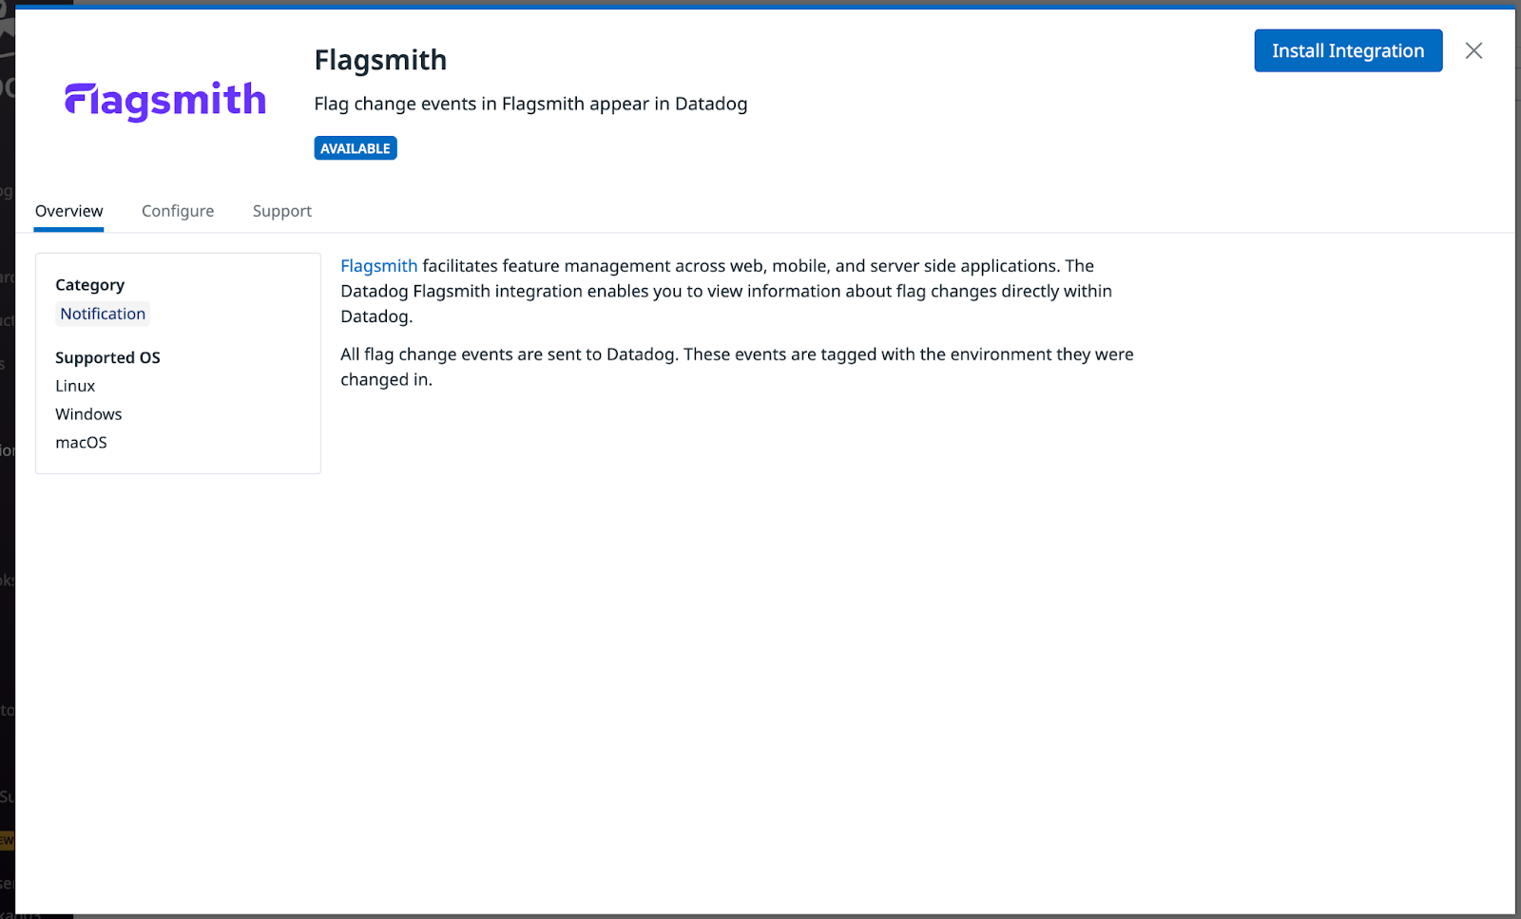1521x919 pixels.
Task: Click the Flagsmith dialog title
Action: point(380,60)
